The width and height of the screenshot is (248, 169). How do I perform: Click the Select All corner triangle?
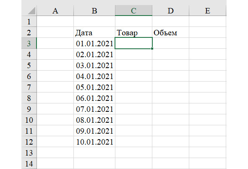31,11
